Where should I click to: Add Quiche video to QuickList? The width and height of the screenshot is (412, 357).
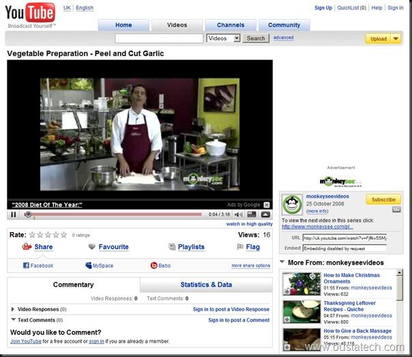[287, 319]
